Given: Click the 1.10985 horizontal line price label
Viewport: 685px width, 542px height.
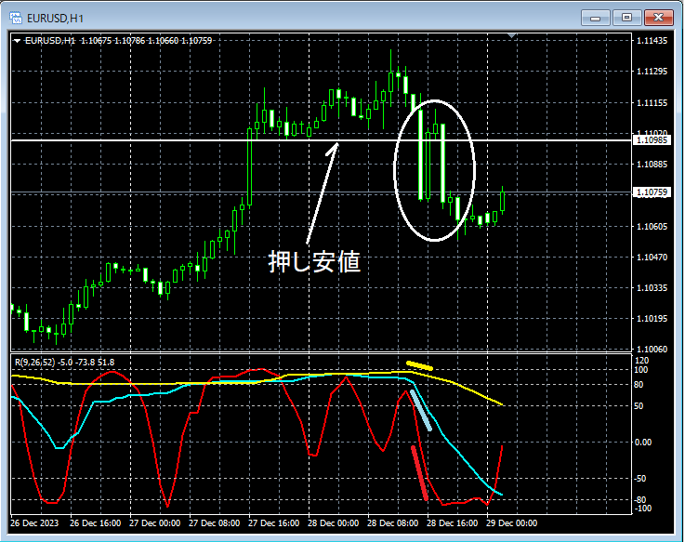Looking at the screenshot, I should pos(652,139).
